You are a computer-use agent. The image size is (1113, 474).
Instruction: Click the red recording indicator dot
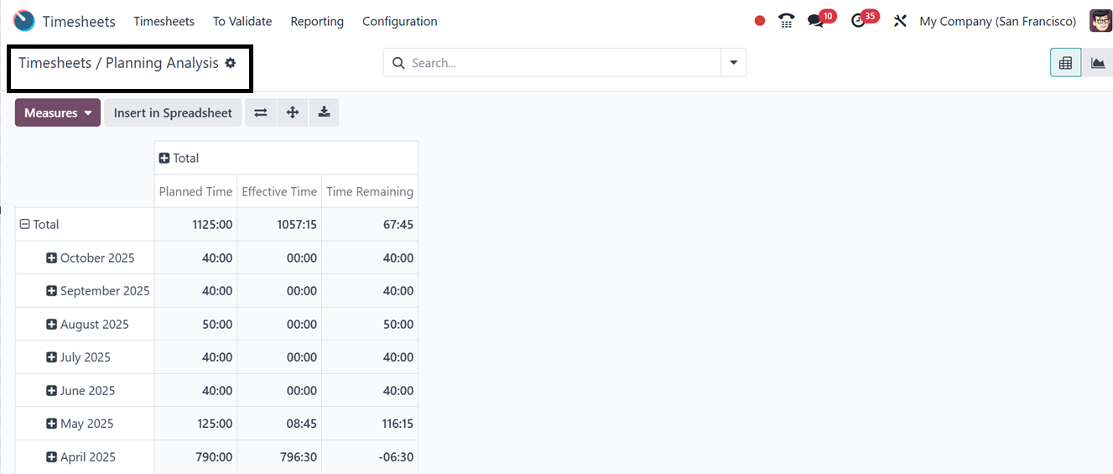click(x=760, y=21)
